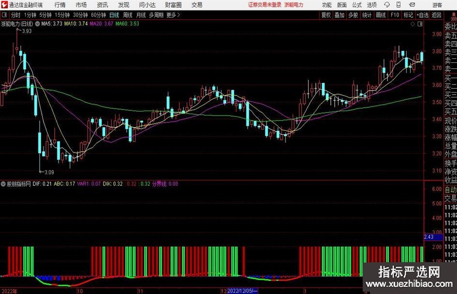Click MA20: 3.67 indicator label
The width and height of the screenshot is (457, 294).
click(101, 24)
